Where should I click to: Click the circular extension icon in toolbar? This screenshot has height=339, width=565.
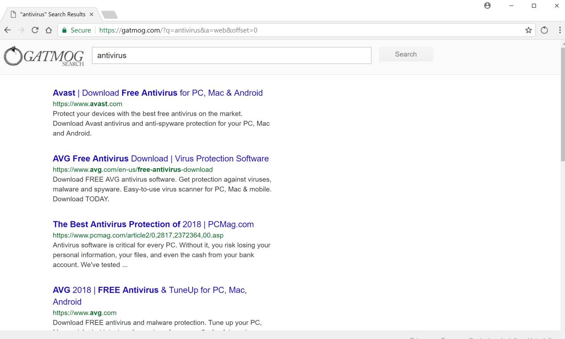pyautogui.click(x=544, y=30)
